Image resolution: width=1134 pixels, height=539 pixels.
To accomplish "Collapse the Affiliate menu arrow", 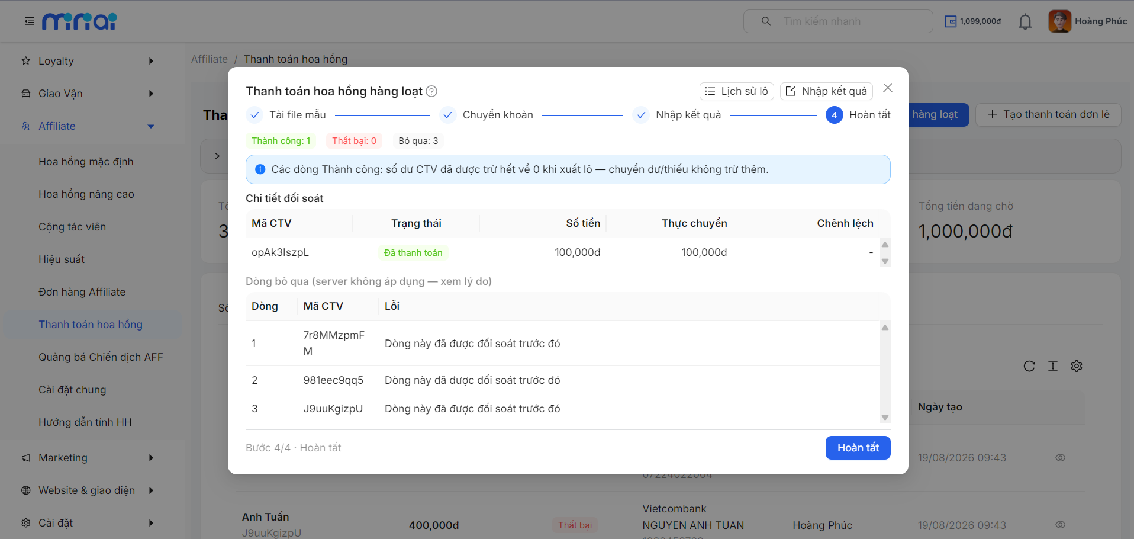I will (151, 126).
